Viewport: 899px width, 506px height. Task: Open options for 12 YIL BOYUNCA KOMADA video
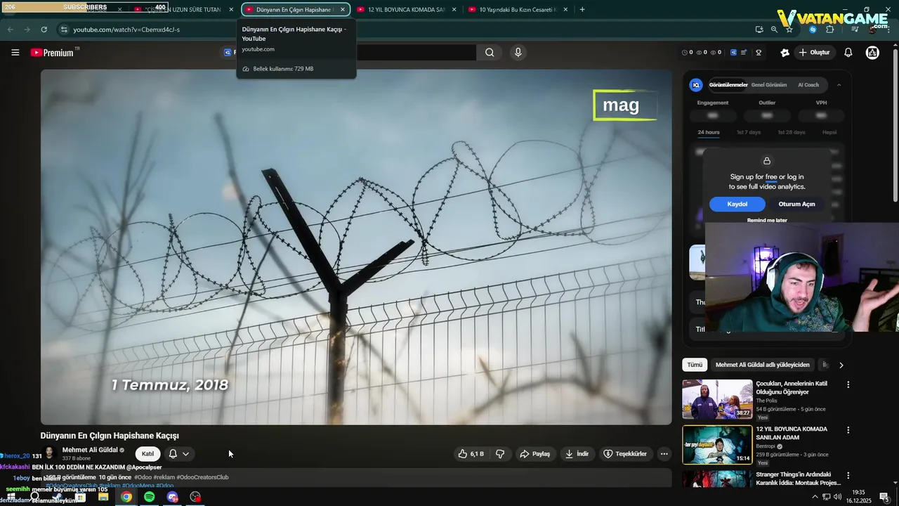click(848, 430)
